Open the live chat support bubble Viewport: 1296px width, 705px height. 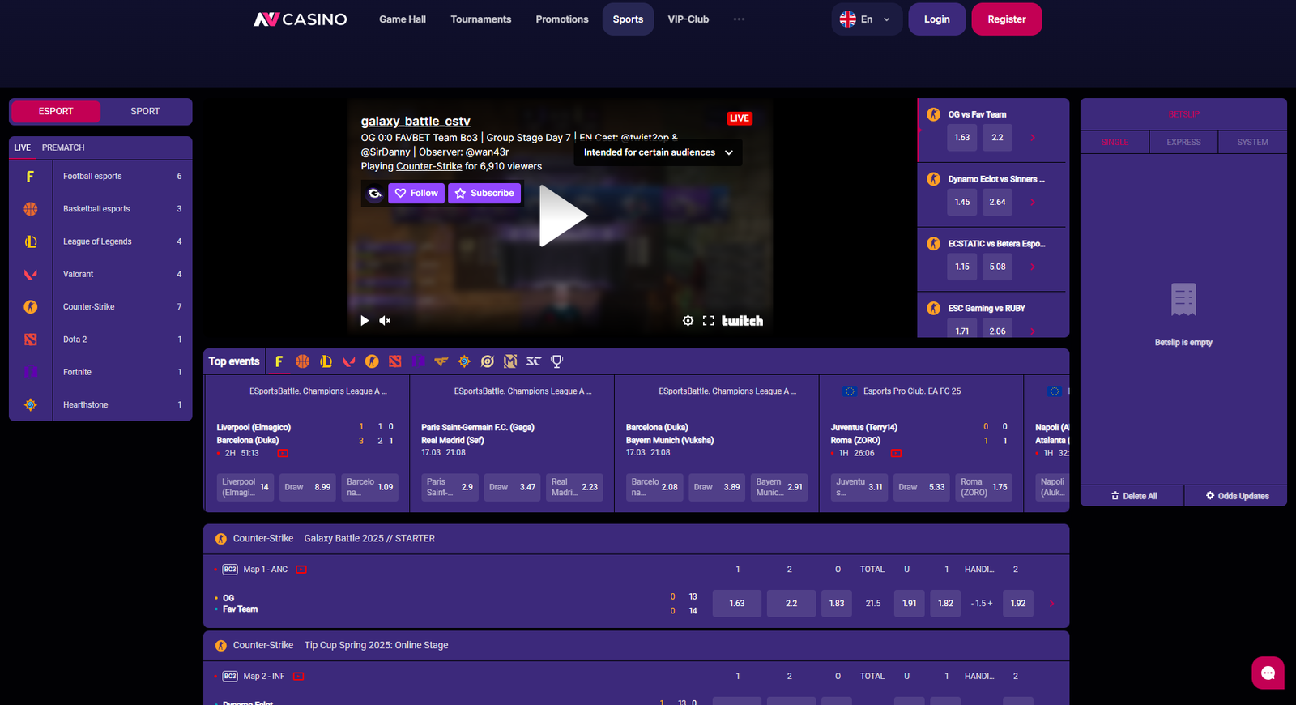1268,673
